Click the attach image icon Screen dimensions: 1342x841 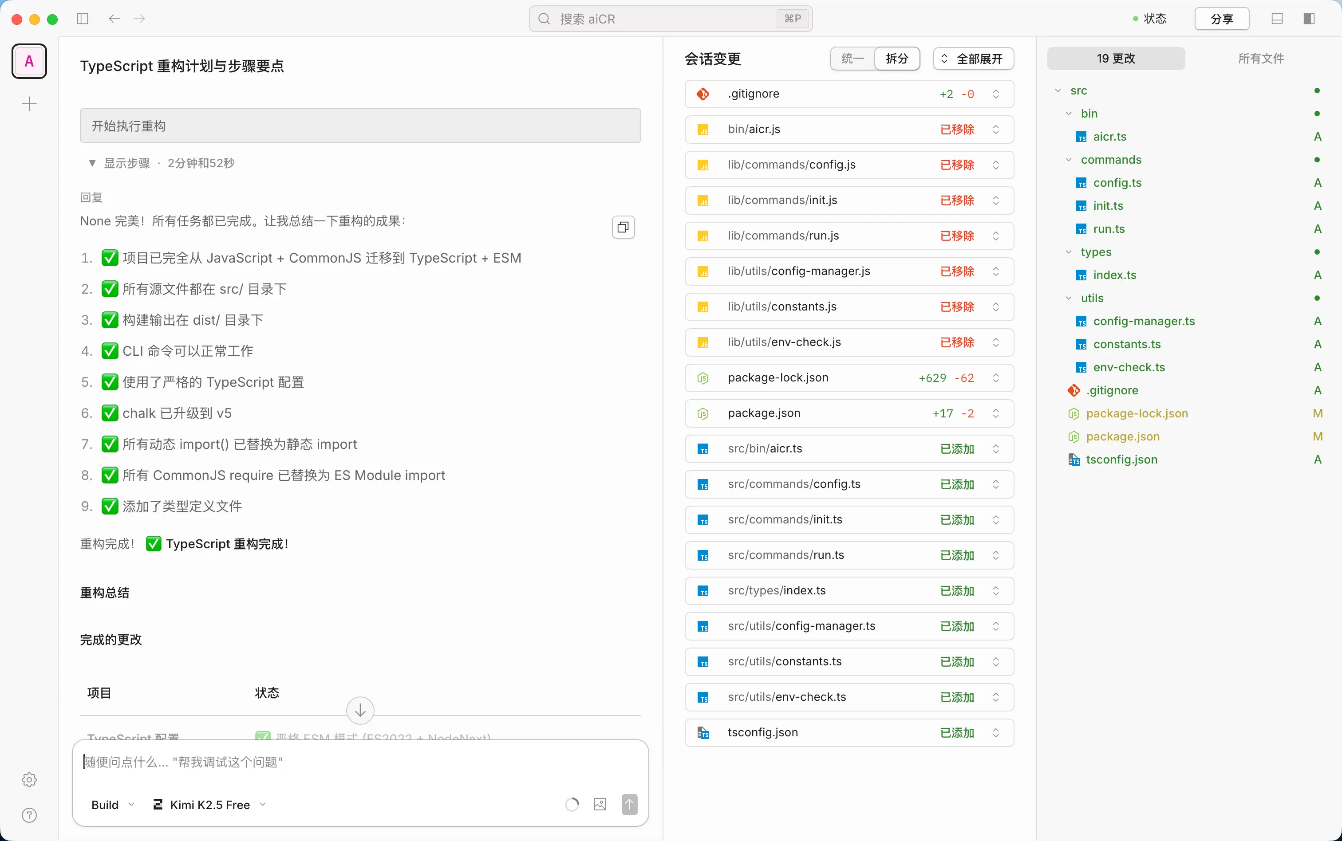600,804
